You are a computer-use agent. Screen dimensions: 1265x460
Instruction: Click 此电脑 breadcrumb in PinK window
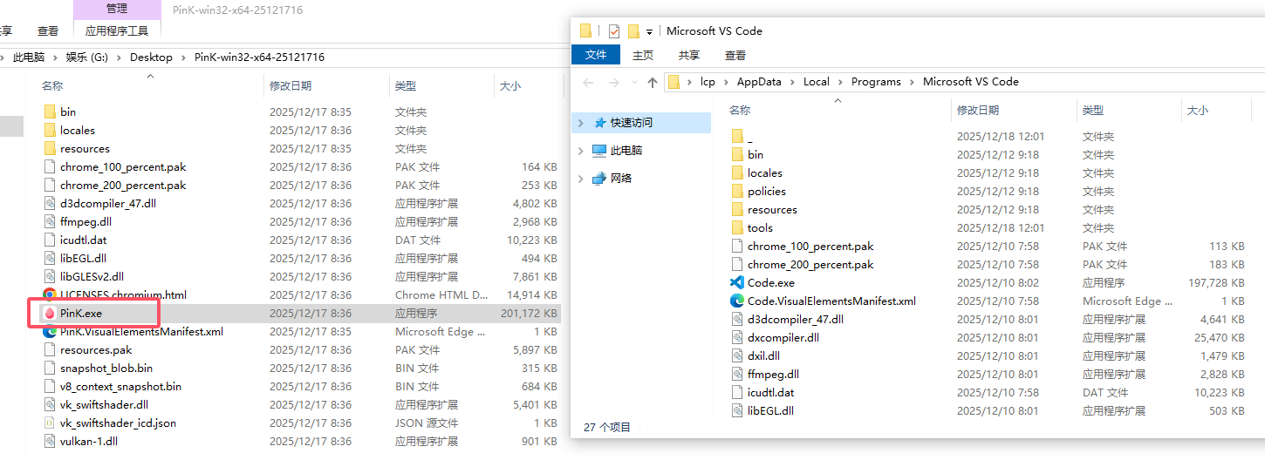(29, 57)
